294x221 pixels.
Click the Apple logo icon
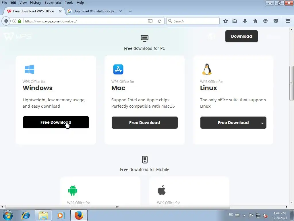(x=162, y=190)
